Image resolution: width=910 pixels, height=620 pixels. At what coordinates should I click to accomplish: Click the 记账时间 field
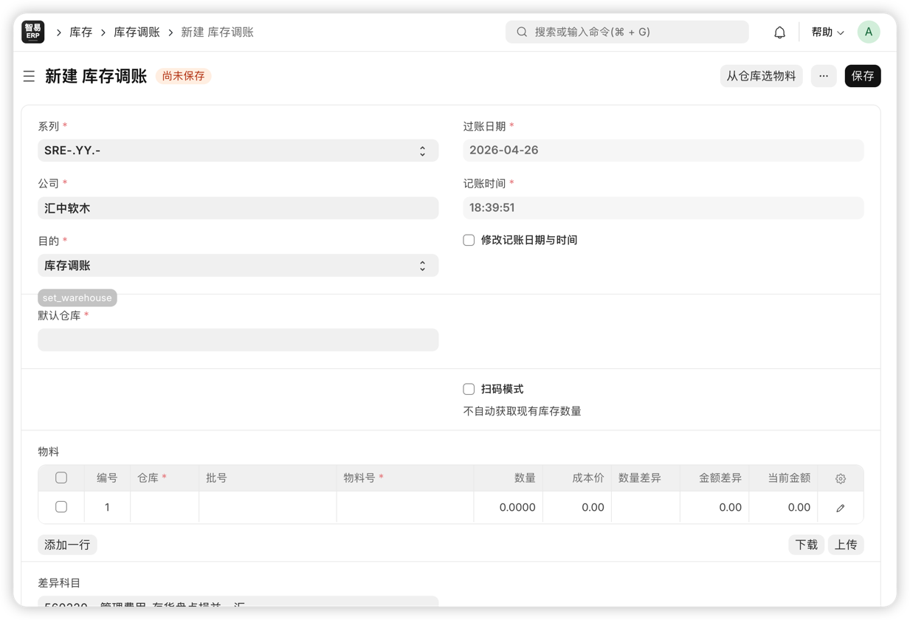tap(663, 208)
